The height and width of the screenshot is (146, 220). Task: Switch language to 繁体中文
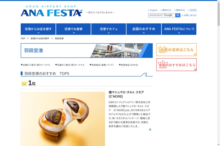click(167, 10)
